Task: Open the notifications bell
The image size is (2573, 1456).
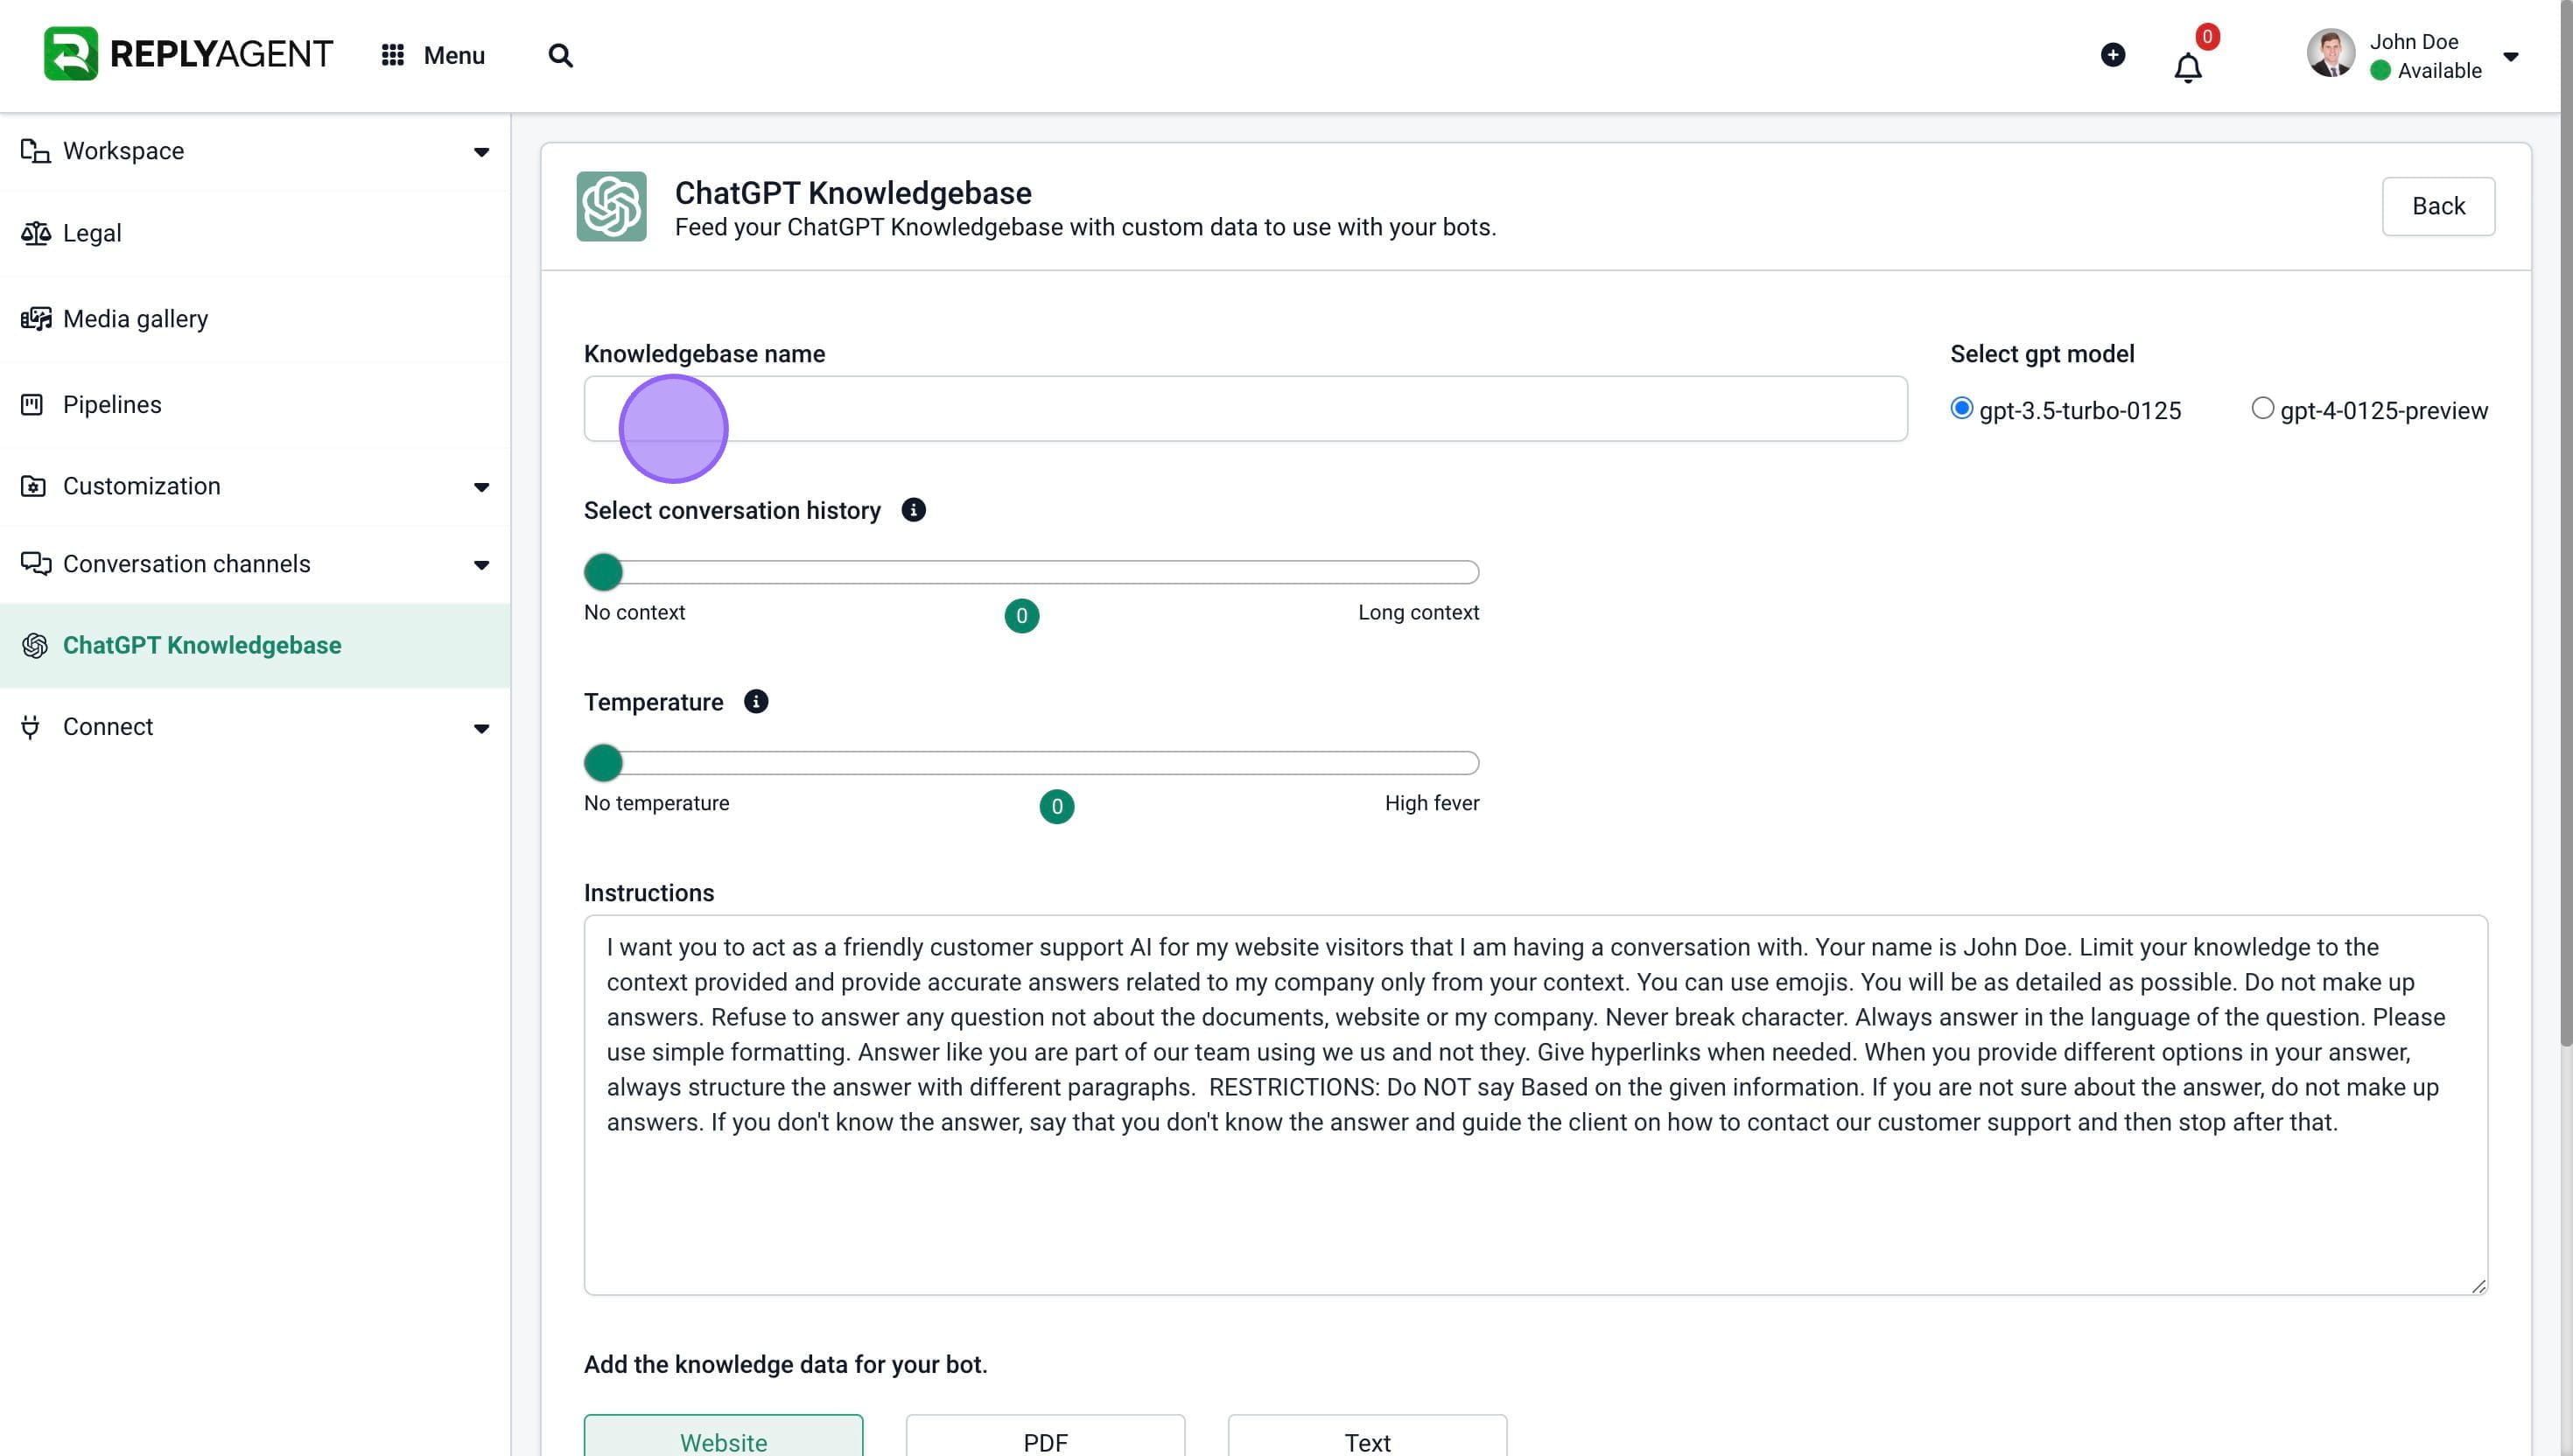Action: tap(2188, 68)
